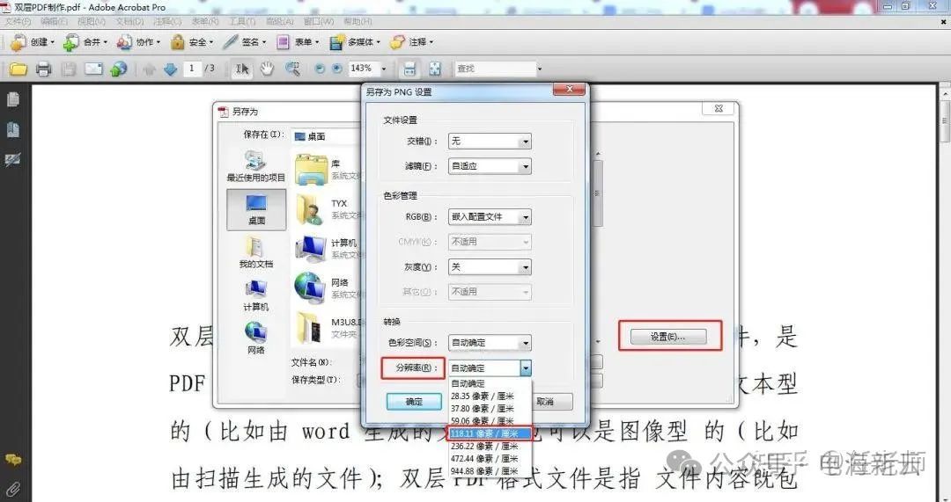Image resolution: width=951 pixels, height=502 pixels.
Task: Open the 协作 (Collaborate) toolbar menu
Action: tap(138, 42)
